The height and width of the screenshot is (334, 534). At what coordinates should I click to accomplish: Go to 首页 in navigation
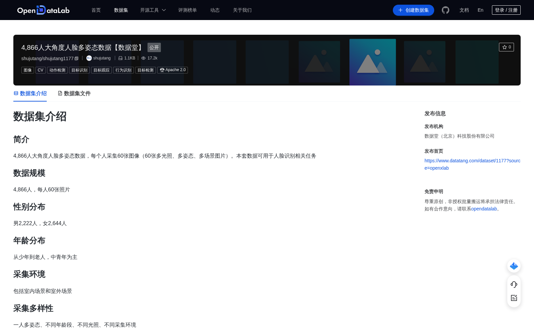[x=96, y=10]
